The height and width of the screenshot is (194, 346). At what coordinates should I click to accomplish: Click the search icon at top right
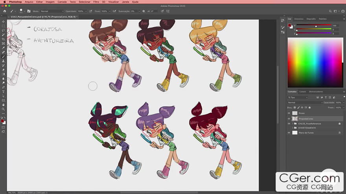[x=330, y=11]
